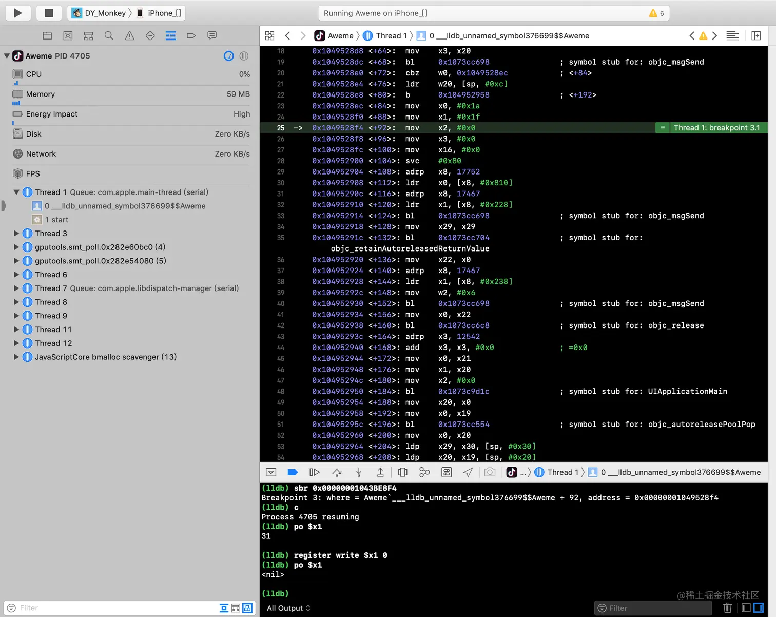Jump to the previous issue

coord(692,35)
